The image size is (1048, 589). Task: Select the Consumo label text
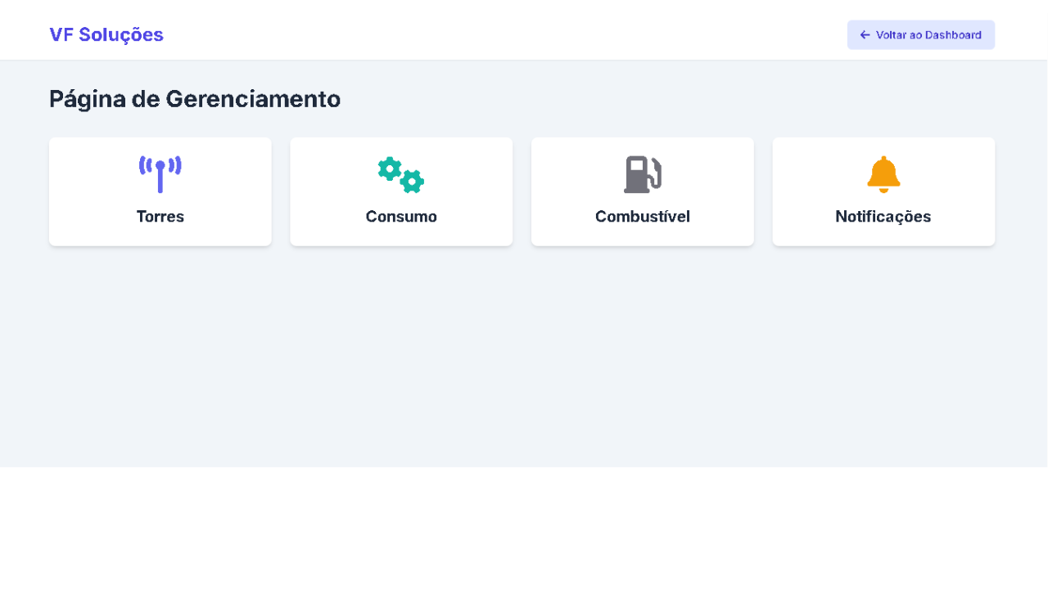click(x=401, y=217)
